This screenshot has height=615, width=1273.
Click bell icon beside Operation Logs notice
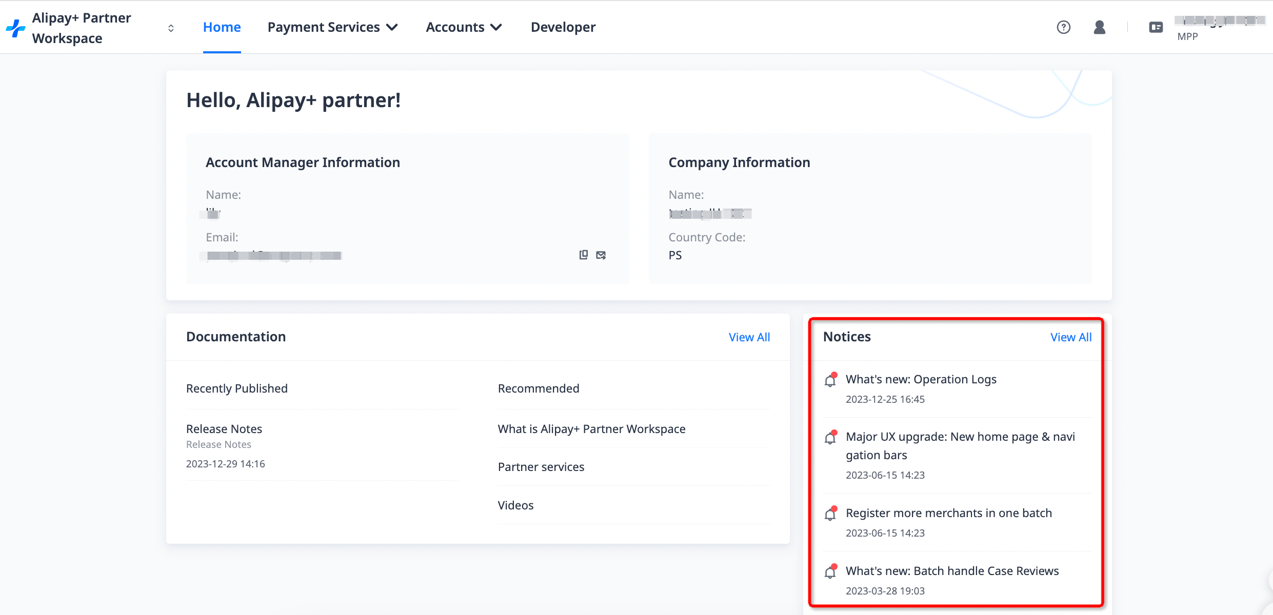click(830, 380)
